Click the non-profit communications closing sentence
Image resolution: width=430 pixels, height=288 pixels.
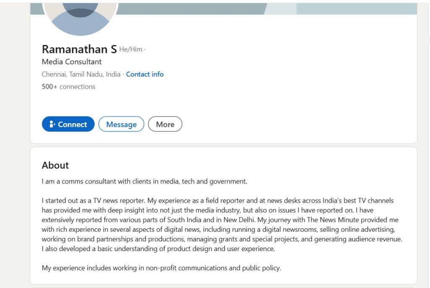click(x=161, y=268)
